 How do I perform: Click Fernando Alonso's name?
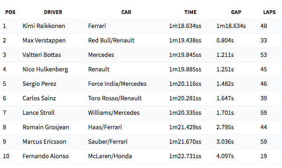45,156
